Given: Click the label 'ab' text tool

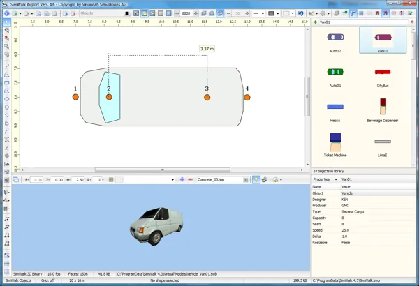Looking at the screenshot, I should [7, 164].
